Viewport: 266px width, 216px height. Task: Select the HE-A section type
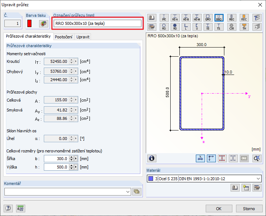[x=175, y=18]
